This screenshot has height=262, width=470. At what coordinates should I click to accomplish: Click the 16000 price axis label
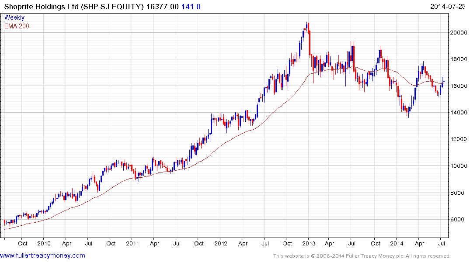[x=459, y=86]
